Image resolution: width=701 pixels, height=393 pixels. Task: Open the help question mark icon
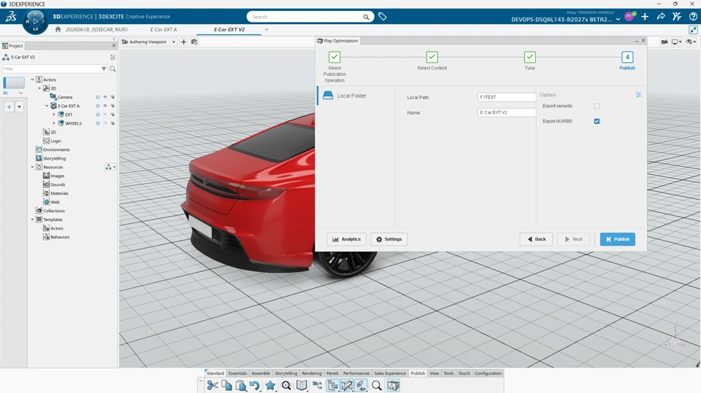pos(693,17)
